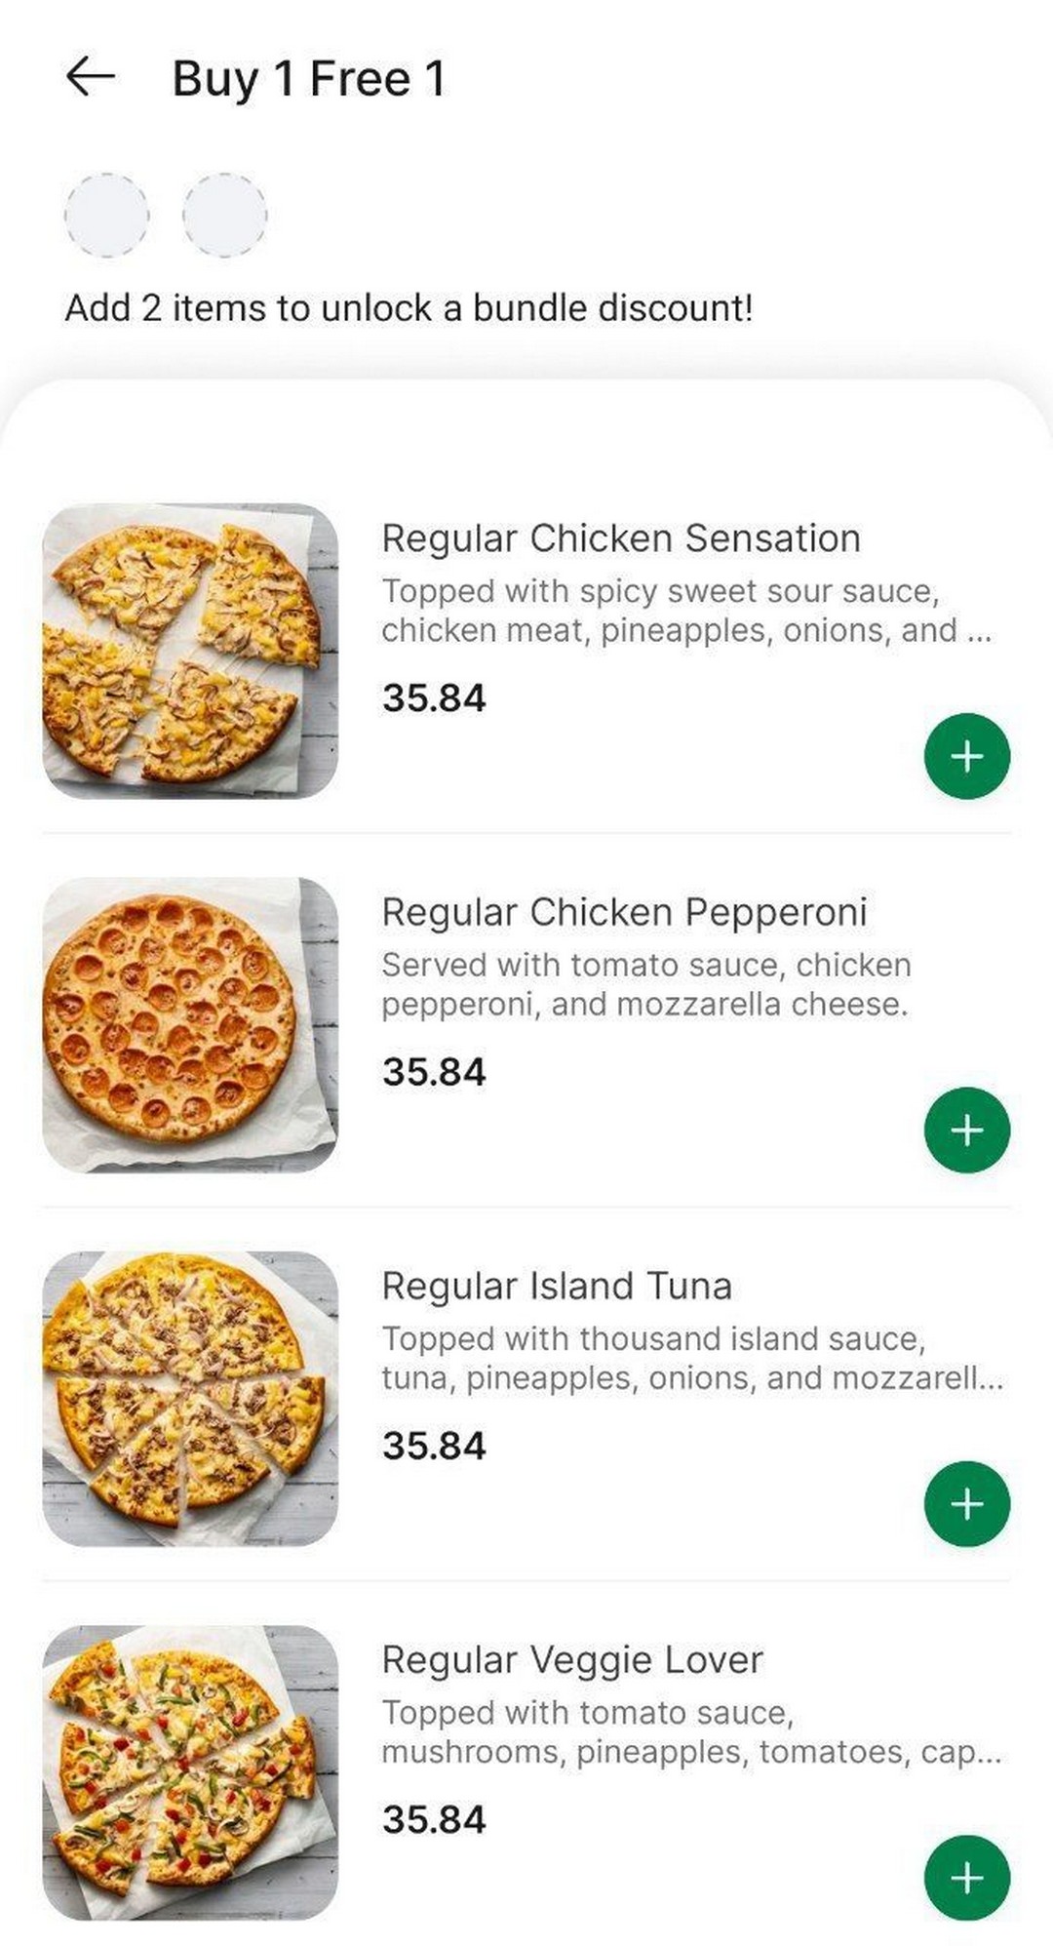
Task: Tap the first empty bundle slot circle
Action: click(x=106, y=215)
